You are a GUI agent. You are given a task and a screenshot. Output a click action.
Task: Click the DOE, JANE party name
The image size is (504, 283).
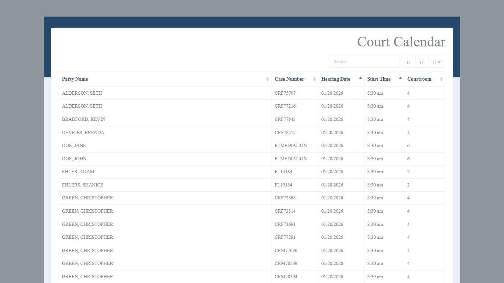(74, 146)
